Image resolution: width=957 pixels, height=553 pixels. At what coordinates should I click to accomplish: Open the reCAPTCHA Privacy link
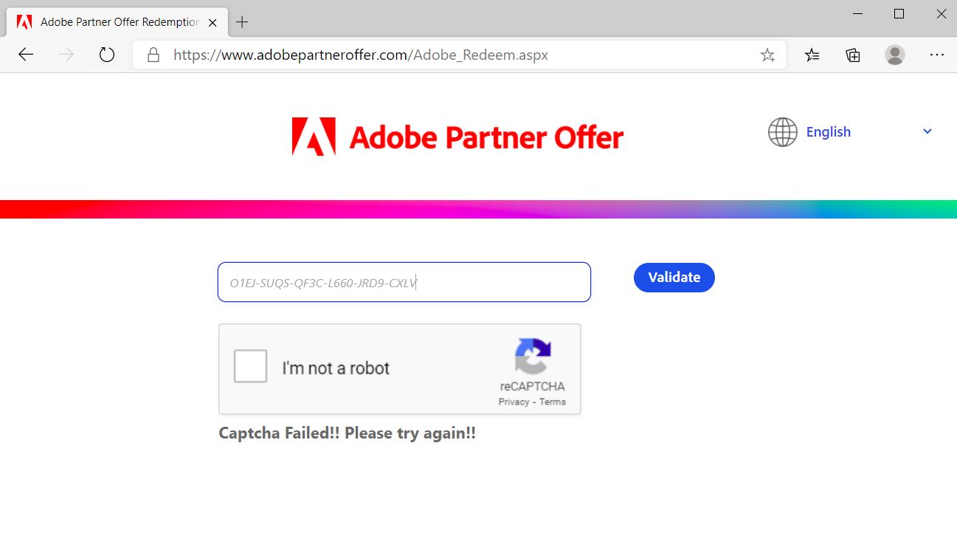pos(514,402)
